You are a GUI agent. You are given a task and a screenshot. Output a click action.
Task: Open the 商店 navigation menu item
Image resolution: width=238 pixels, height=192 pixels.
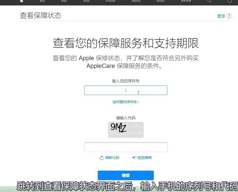pos(42,1)
